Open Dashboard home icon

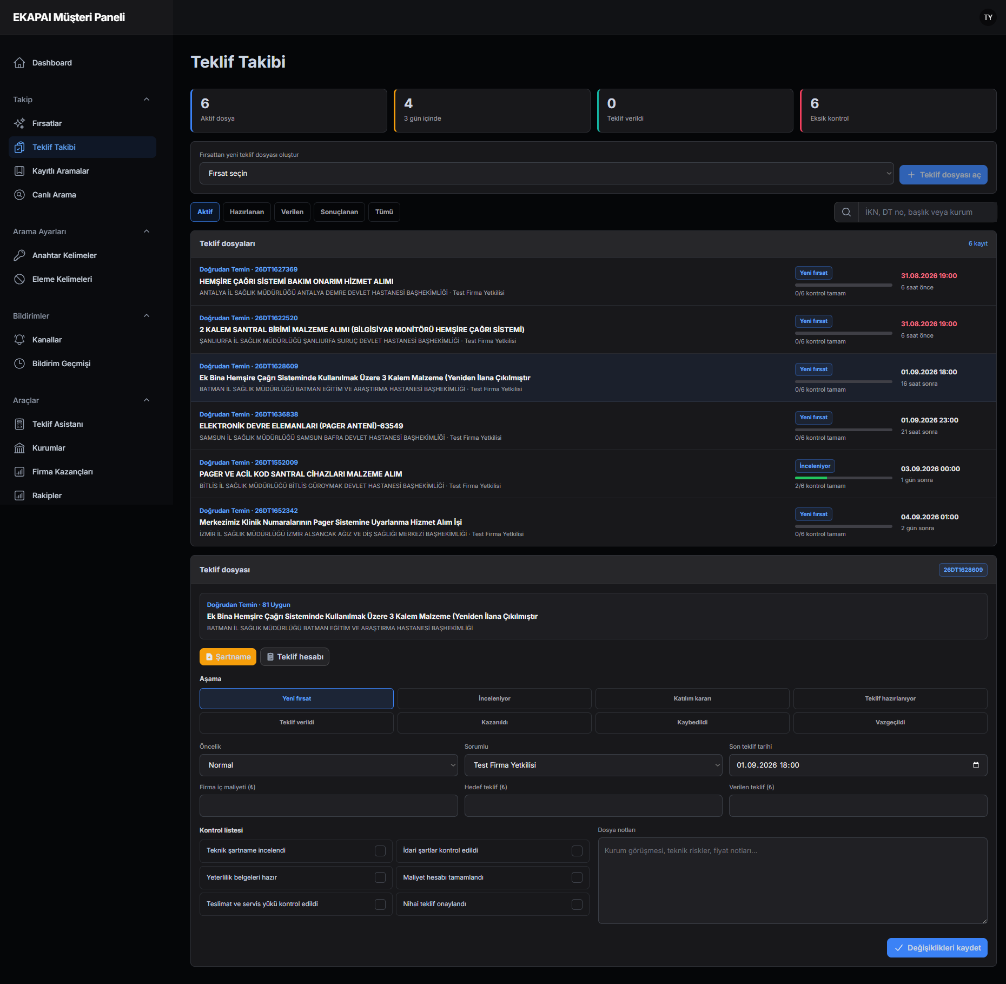tap(19, 63)
